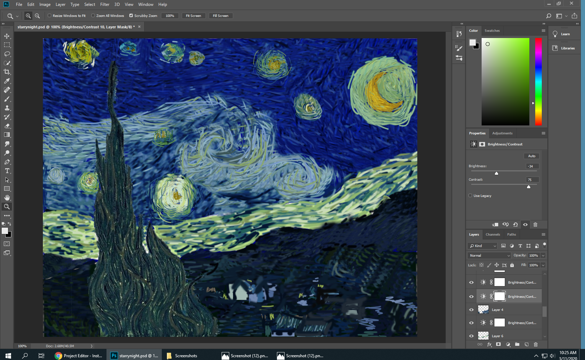The image size is (585, 360).
Task: Select the Rectangle shape tool
Action: (7, 189)
